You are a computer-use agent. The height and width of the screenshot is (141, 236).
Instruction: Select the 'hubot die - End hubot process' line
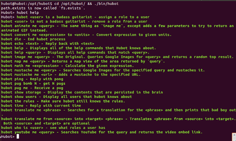33,39
